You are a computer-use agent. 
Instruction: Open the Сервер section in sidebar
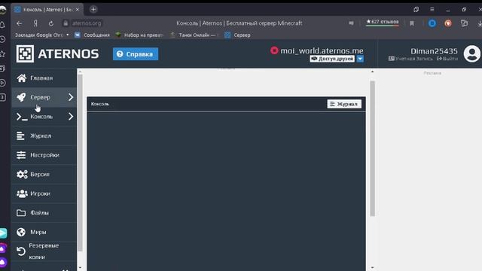tap(44, 97)
